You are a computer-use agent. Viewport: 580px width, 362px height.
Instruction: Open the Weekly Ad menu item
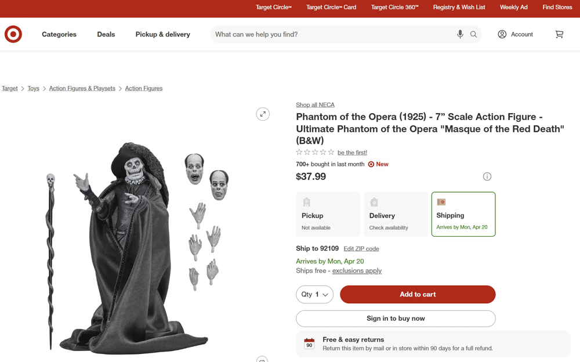pyautogui.click(x=513, y=8)
